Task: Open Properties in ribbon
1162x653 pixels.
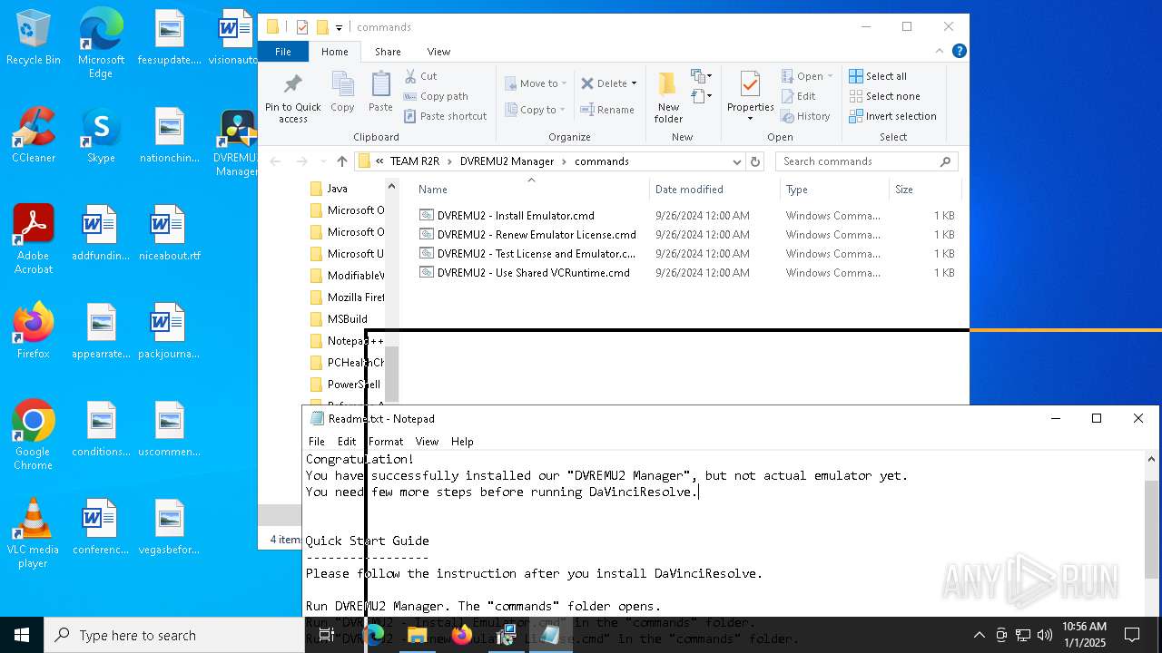Action: 750,98
